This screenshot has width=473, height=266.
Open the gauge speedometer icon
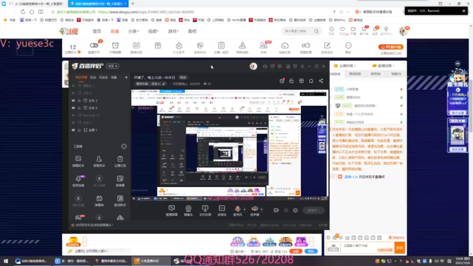284,46
